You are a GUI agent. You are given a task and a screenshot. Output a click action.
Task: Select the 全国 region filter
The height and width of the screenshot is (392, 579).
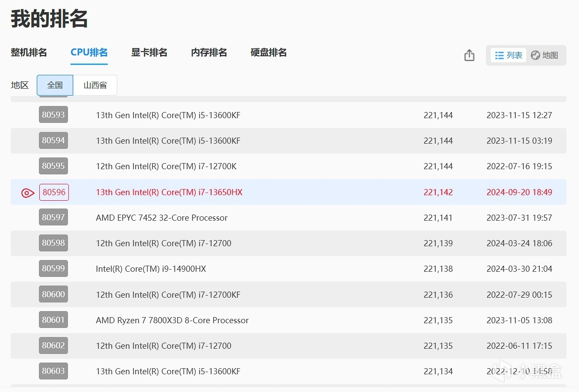coord(55,85)
